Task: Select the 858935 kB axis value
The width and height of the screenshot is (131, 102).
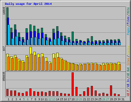Action: [x=4, y=76]
